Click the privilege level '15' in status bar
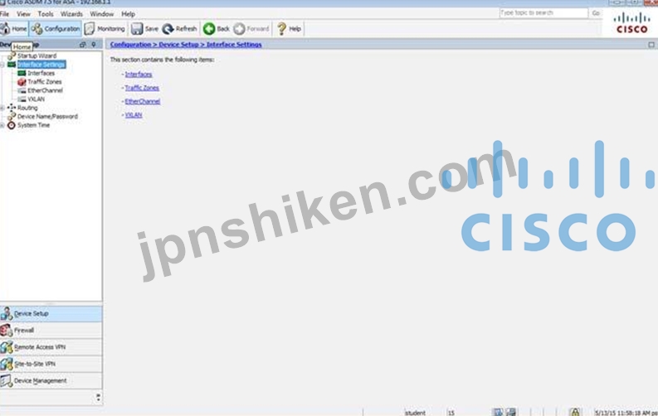Image resolution: width=658 pixels, height=416 pixels. pyautogui.click(x=451, y=413)
